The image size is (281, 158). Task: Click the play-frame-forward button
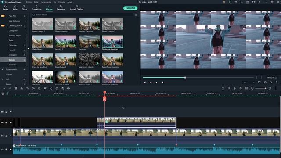point(151,83)
